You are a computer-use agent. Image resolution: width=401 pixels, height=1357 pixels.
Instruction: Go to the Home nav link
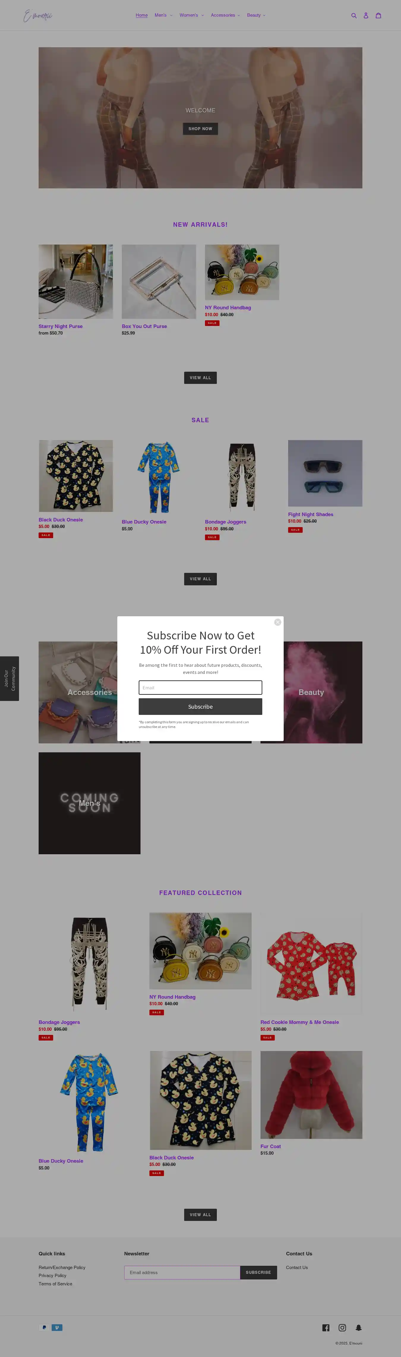[141, 15]
